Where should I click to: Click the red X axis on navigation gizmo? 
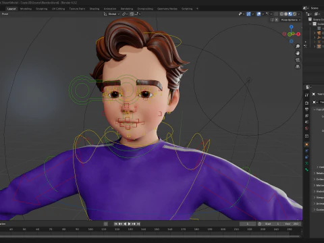[x=298, y=34]
